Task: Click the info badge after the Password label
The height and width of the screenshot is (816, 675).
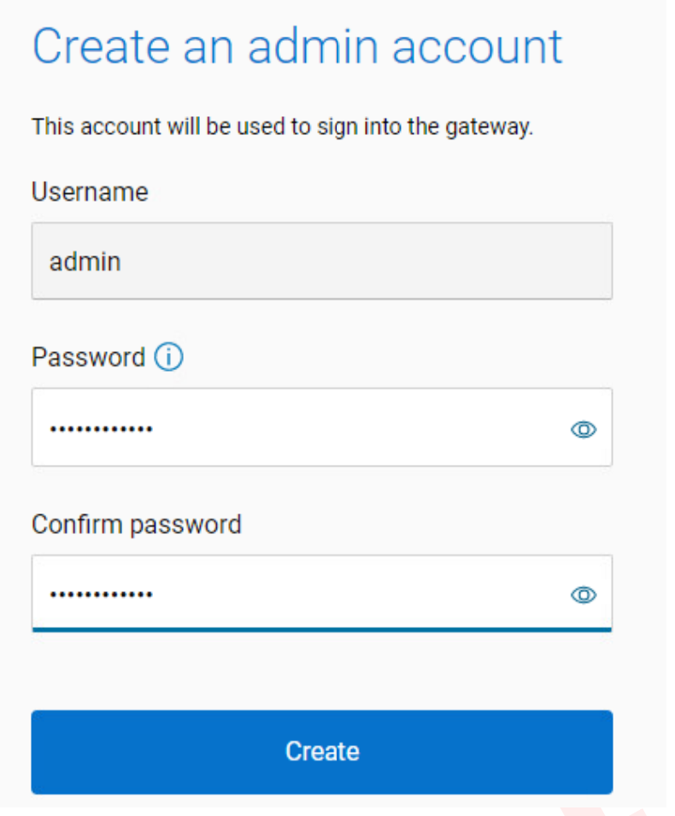Action: point(168,357)
